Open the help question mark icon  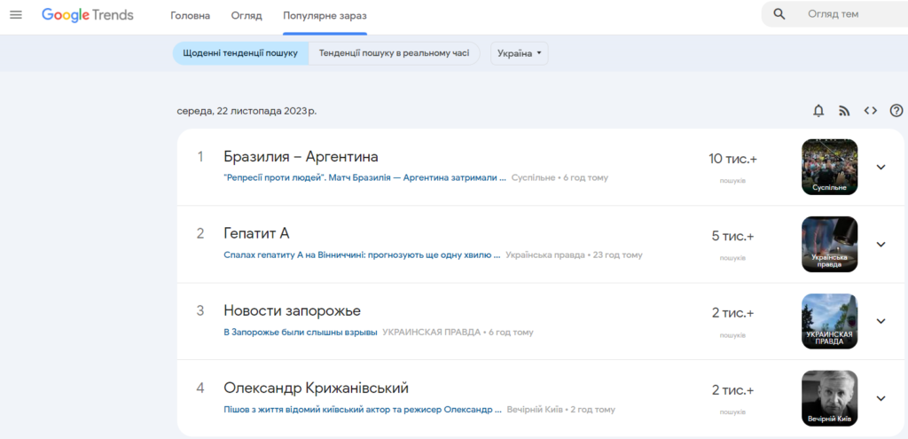click(896, 111)
